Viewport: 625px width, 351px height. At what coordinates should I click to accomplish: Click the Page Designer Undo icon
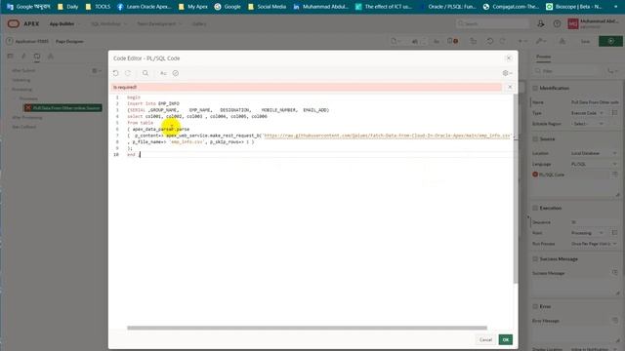pos(490,41)
